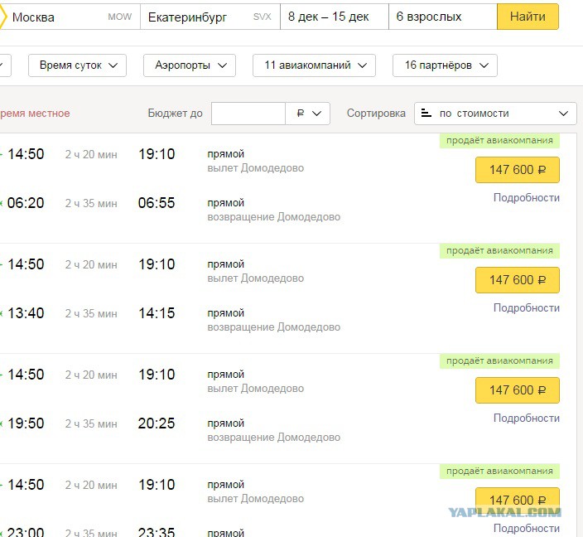Image resolution: width=583 pixels, height=537 pixels.
Task: Change the dates 8 дек – 15 дек
Action: click(x=335, y=17)
